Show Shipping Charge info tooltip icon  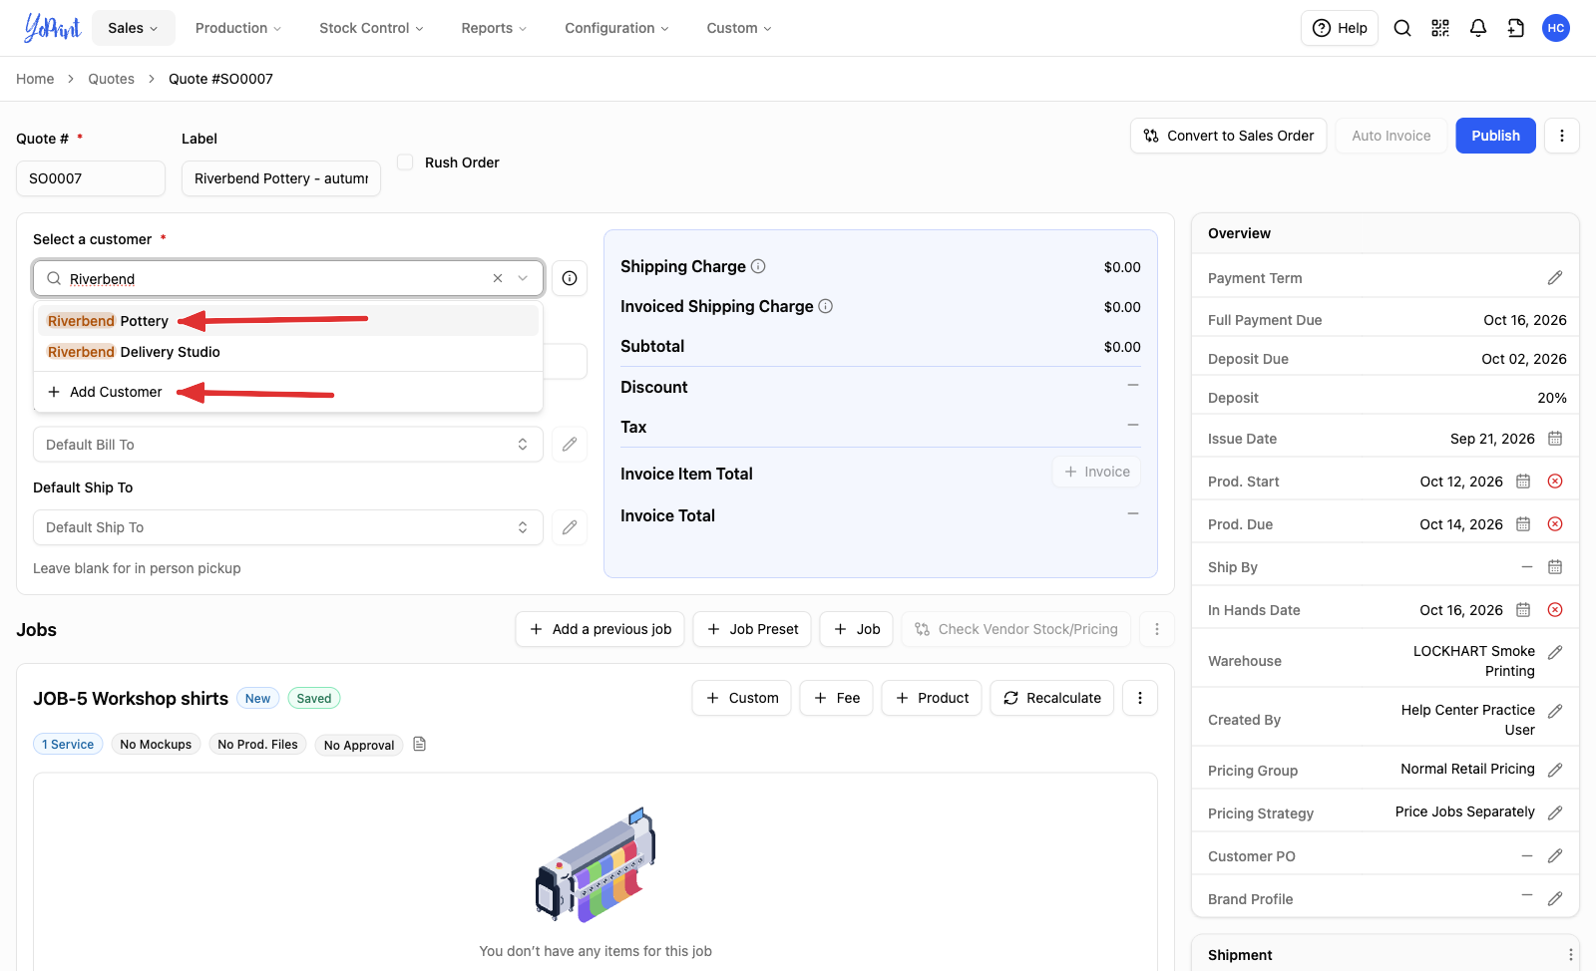pos(758,266)
